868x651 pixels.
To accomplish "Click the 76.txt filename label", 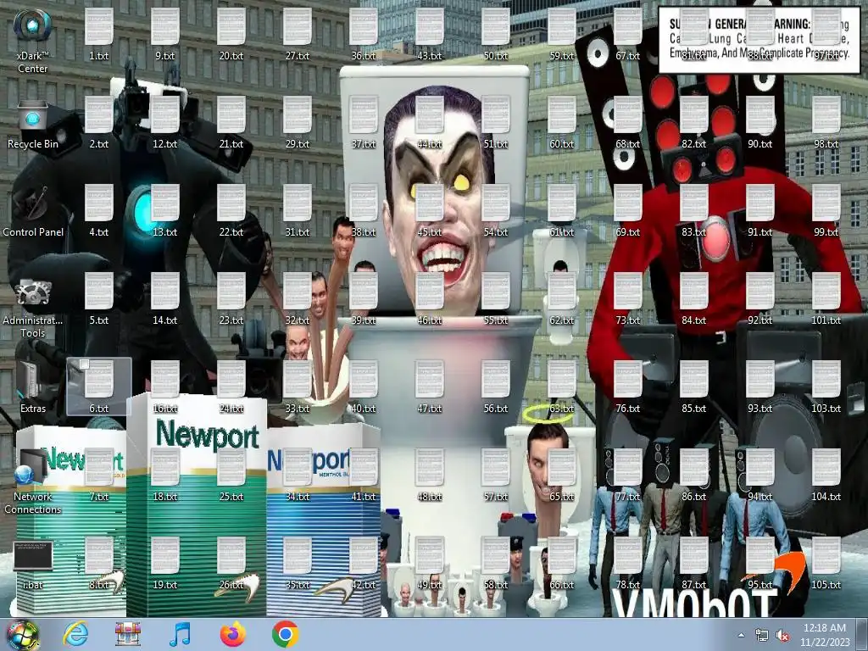I will [628, 409].
